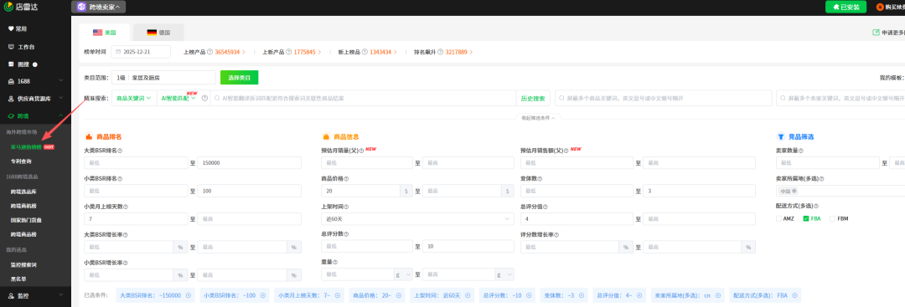Open the 重量 minimum unit dropdown
Screen dimensions: 905x307
click(x=403, y=274)
